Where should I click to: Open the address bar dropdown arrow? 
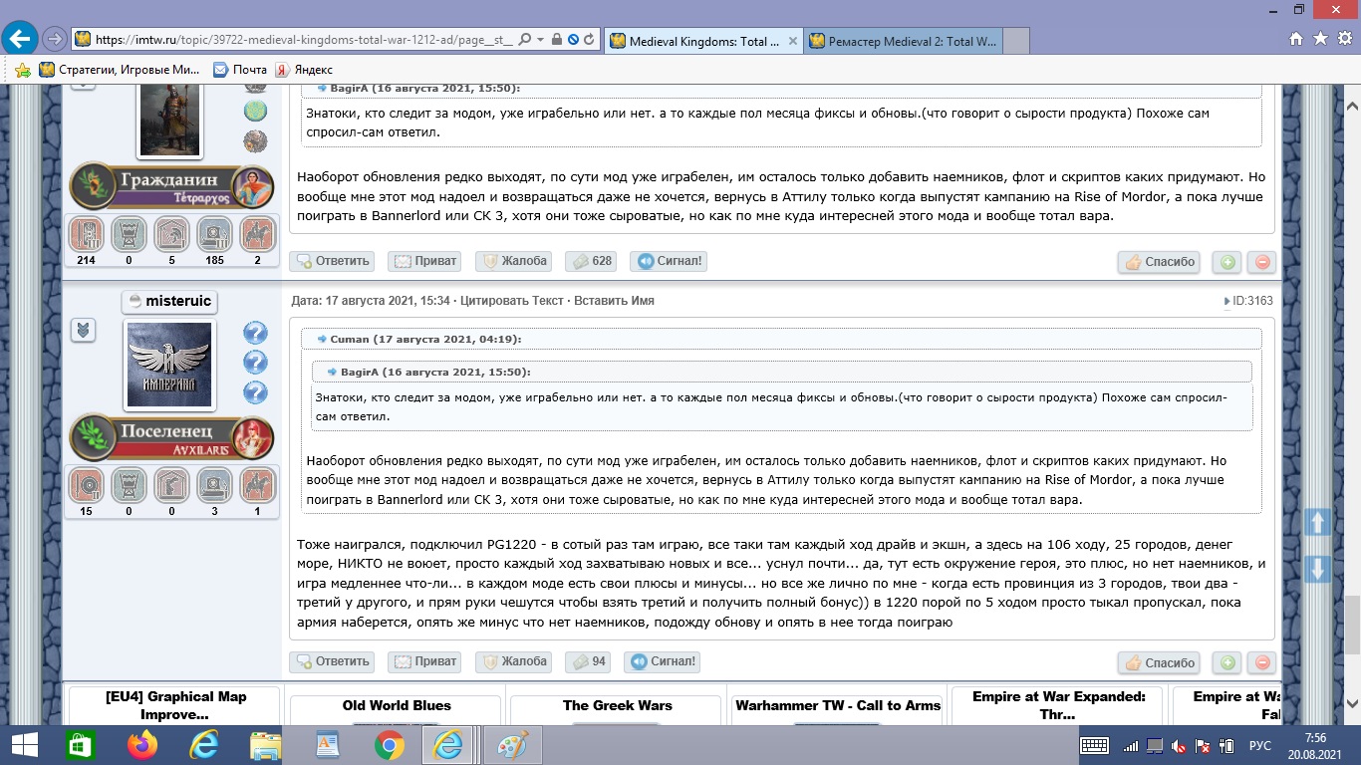(x=540, y=40)
